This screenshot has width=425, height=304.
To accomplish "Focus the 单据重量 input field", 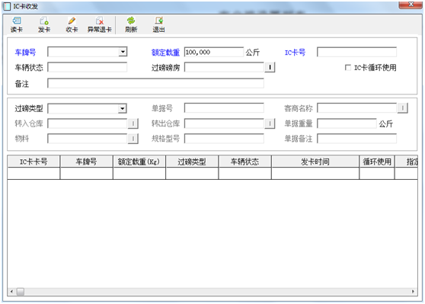I will click(347, 123).
